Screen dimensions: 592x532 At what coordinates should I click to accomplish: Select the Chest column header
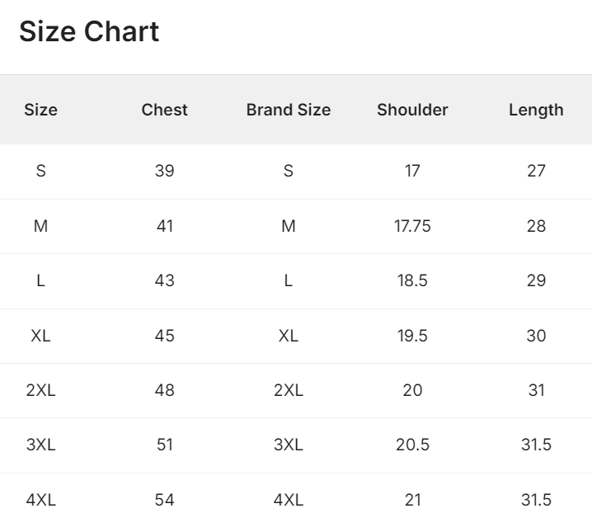click(x=165, y=110)
